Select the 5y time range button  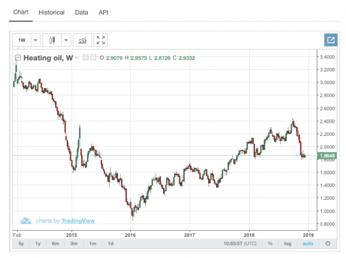21,244
